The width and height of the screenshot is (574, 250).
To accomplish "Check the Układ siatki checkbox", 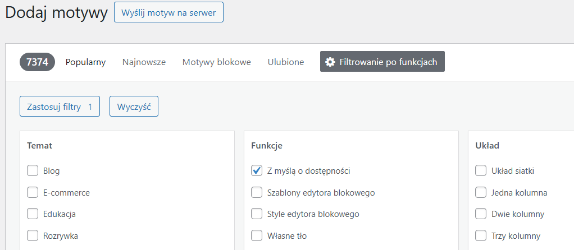I will coord(481,171).
